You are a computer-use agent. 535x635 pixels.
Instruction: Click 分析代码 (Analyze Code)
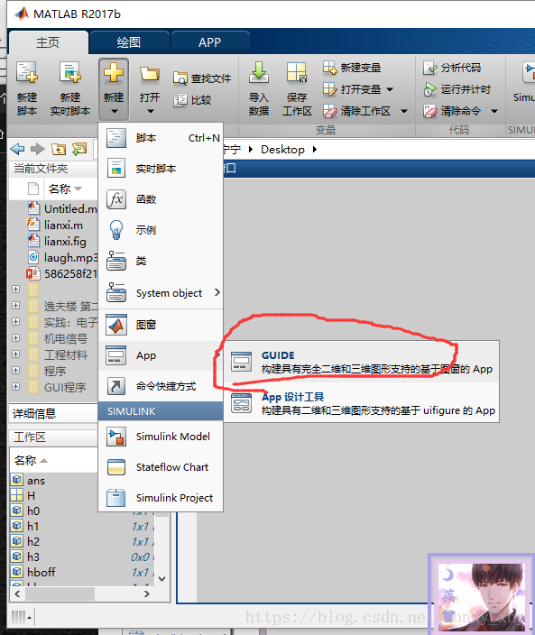click(452, 68)
